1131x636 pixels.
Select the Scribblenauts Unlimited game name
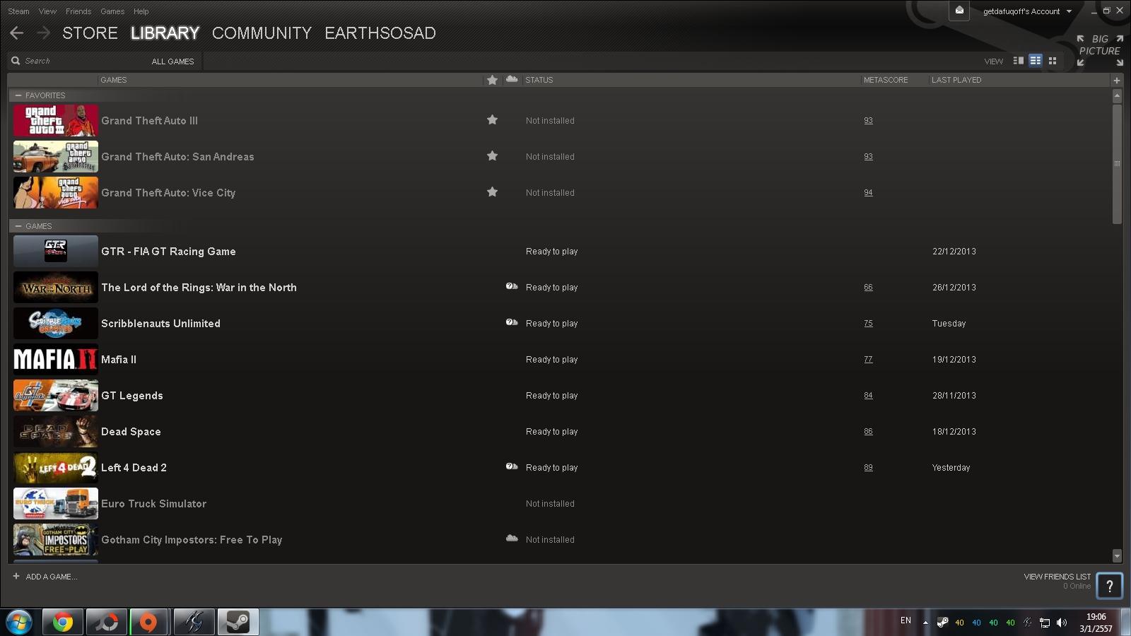[x=160, y=324]
